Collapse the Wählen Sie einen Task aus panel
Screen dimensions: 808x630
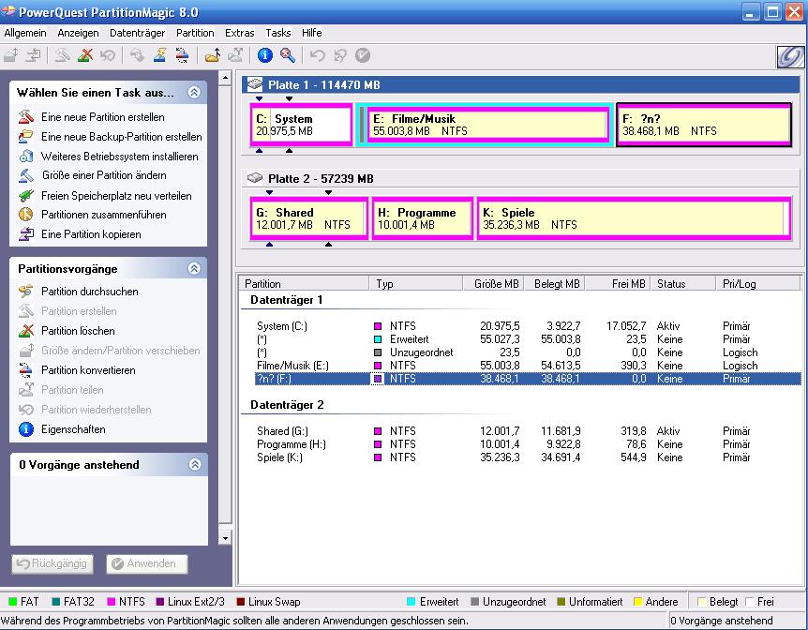click(x=194, y=92)
